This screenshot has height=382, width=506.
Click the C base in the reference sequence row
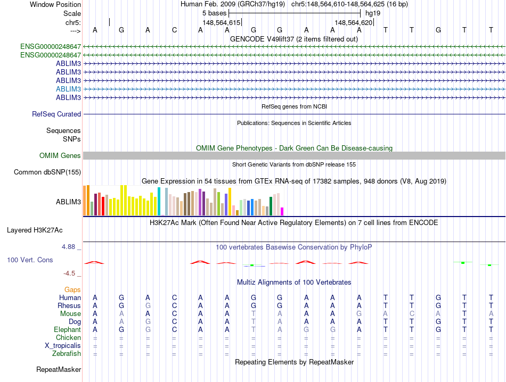[174, 30]
